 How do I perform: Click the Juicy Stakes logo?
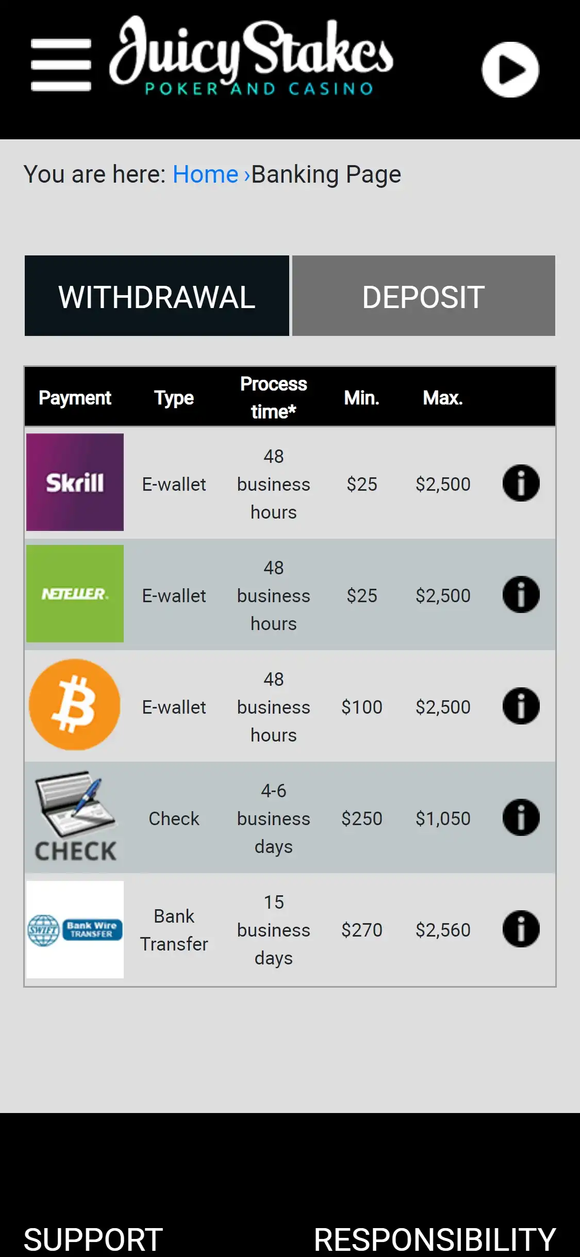(251, 58)
